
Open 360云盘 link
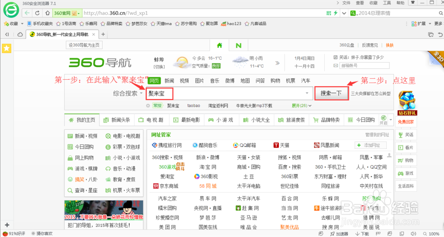[347, 45]
